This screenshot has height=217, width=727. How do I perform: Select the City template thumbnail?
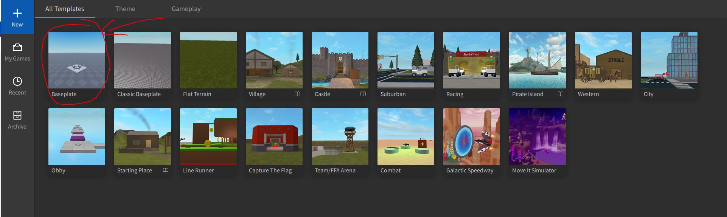pyautogui.click(x=669, y=60)
